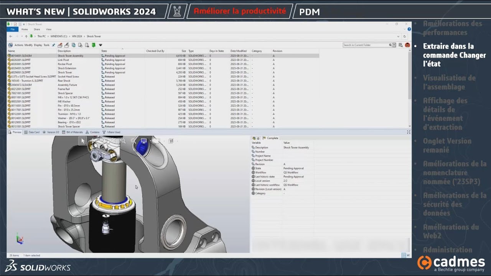This screenshot has height=276, width=491.
Task: Select the 20045672.SLDASM Assembly Fixture row
Action: point(163,85)
